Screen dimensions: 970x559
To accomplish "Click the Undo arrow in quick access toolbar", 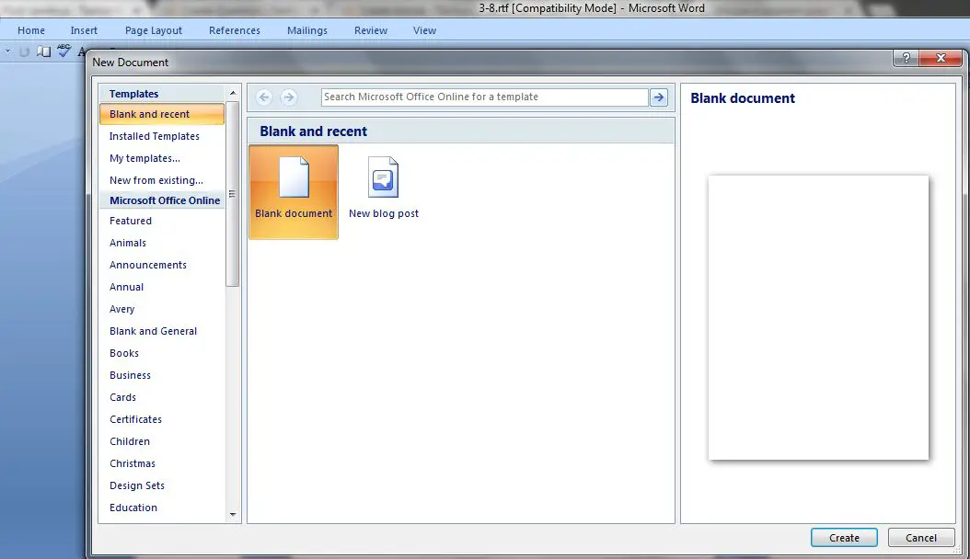I will [x=24, y=51].
